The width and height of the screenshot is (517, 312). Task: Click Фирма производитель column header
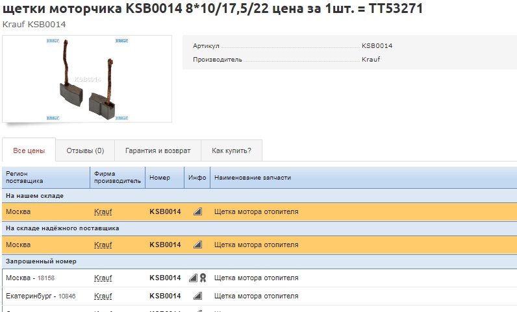pos(118,177)
